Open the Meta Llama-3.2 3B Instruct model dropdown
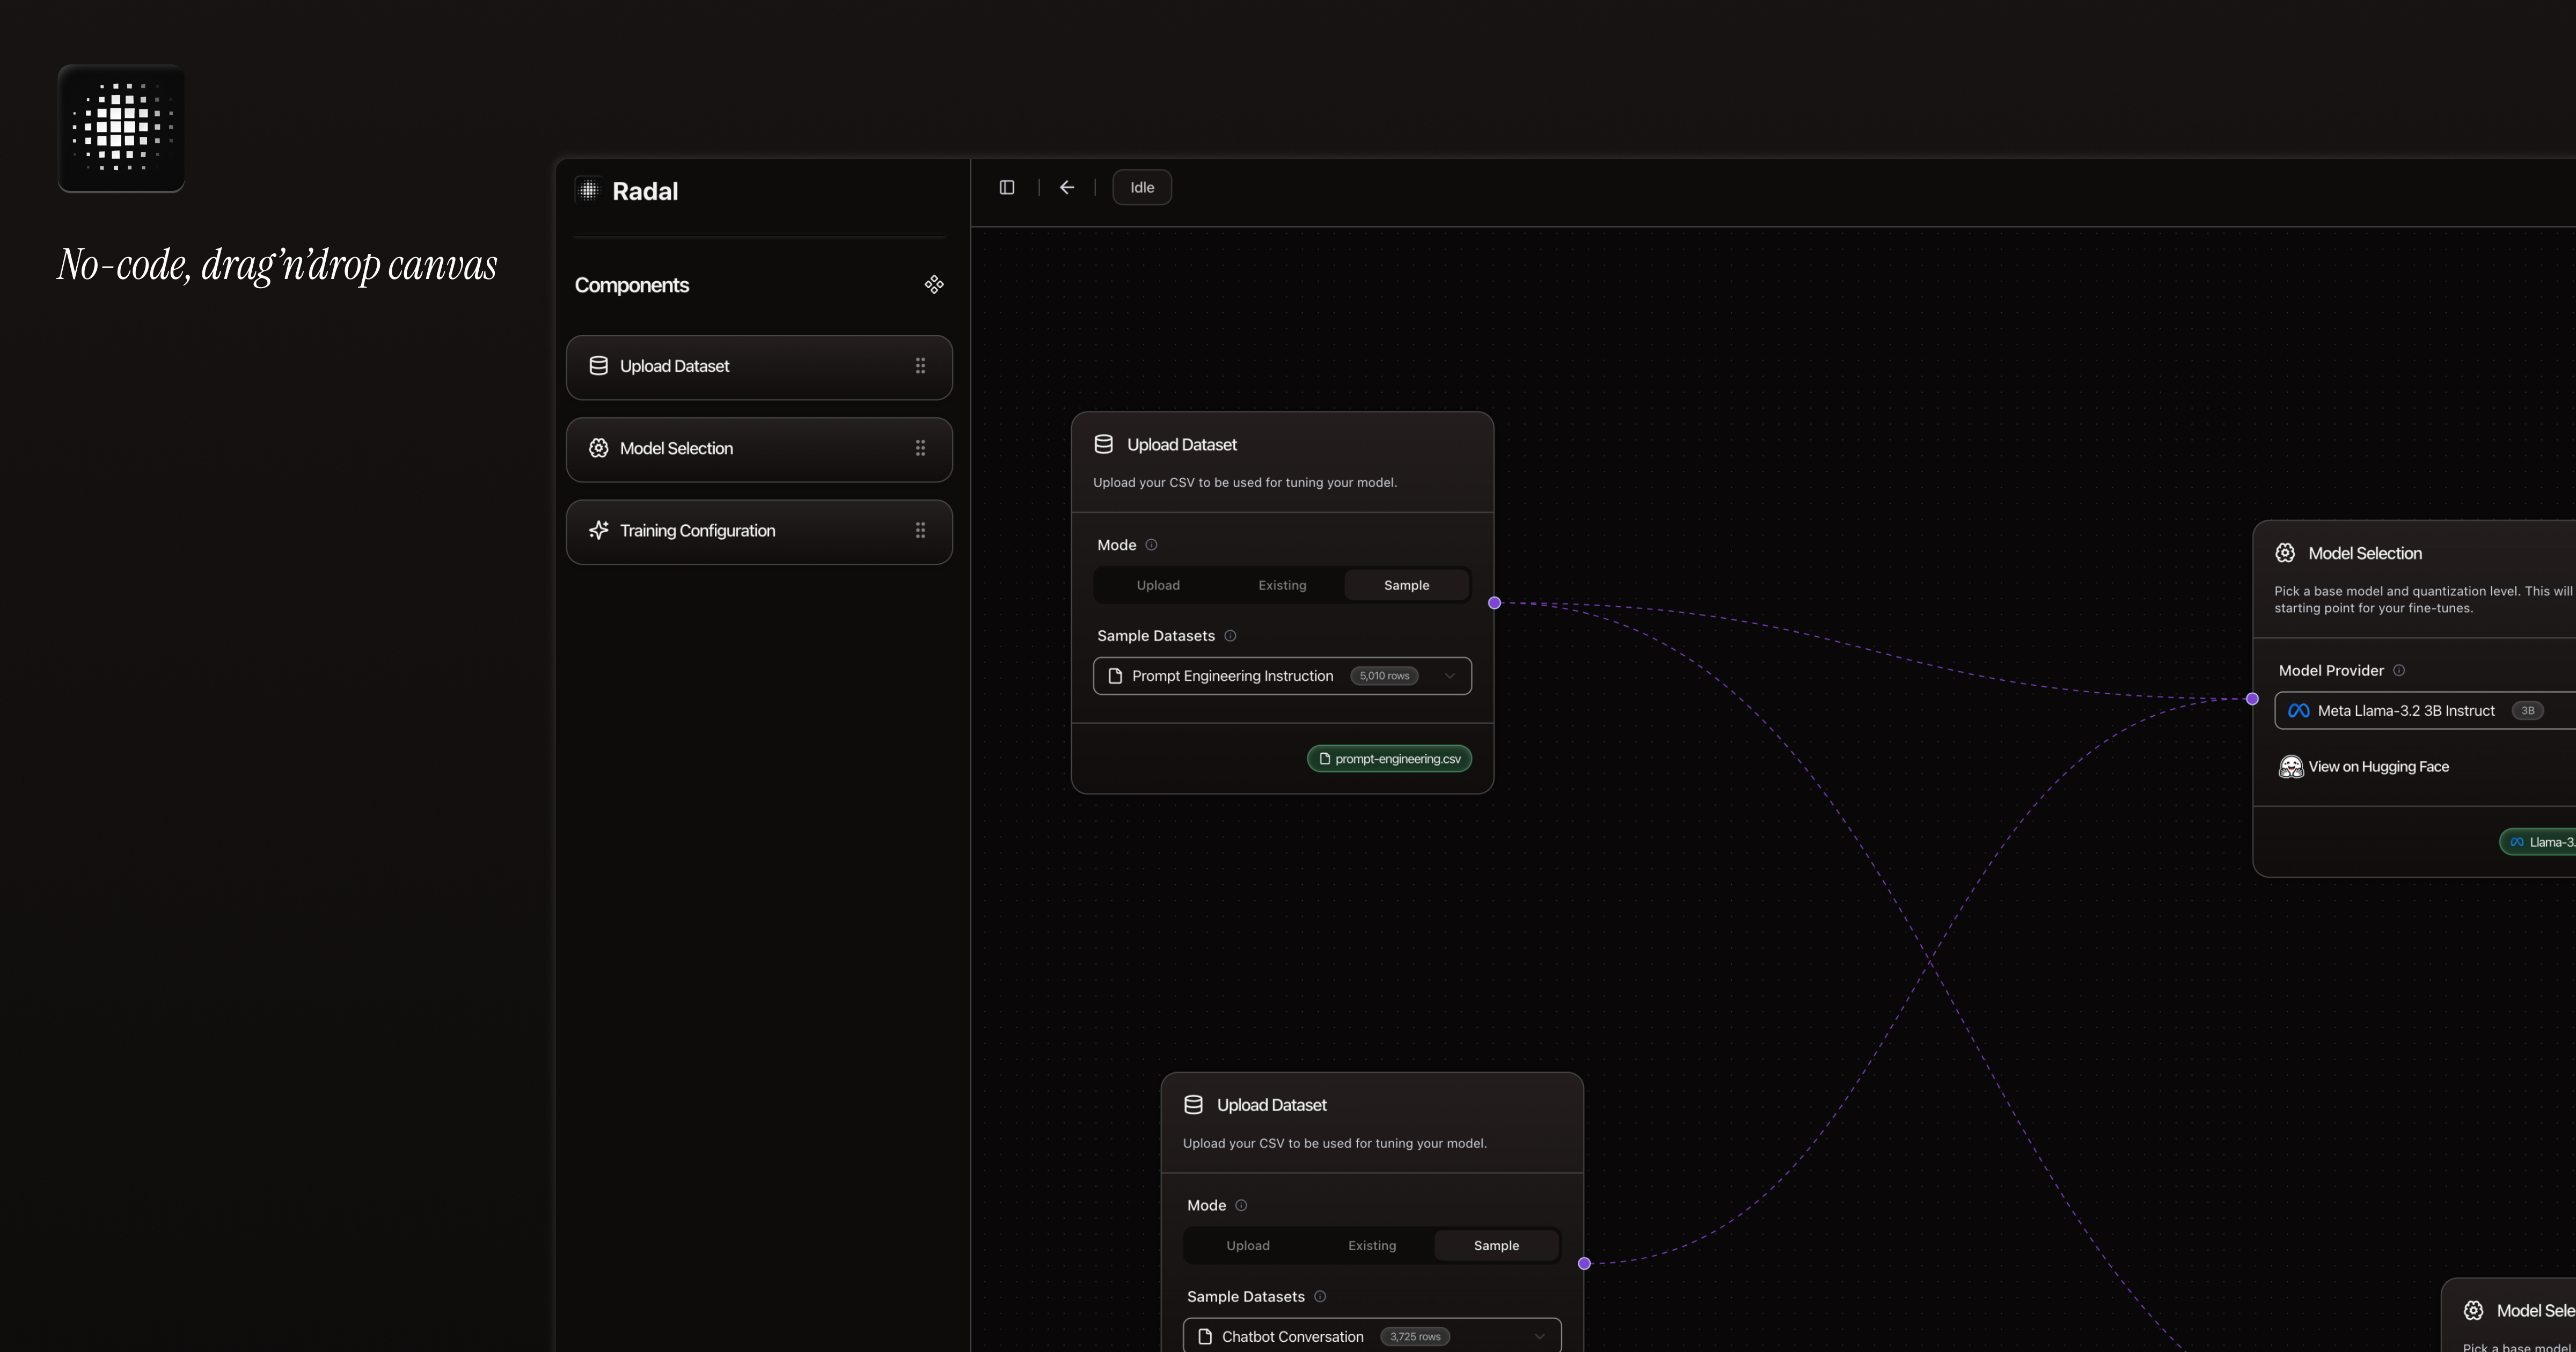Image resolution: width=2576 pixels, height=1352 pixels. coord(2425,711)
